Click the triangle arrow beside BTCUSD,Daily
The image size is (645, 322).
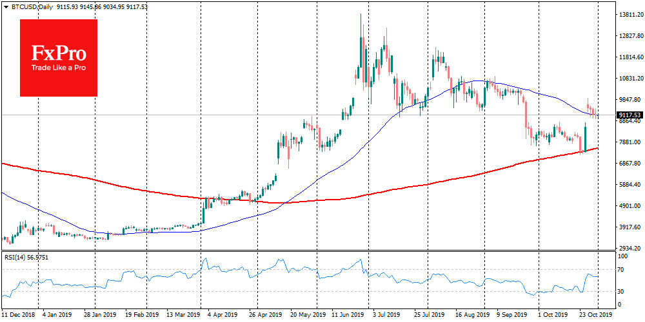click(x=6, y=6)
